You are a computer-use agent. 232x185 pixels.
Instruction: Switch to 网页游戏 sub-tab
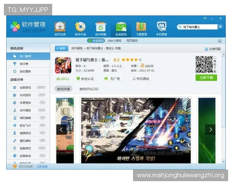(x=132, y=40)
